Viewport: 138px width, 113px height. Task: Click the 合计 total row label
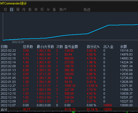4,109
